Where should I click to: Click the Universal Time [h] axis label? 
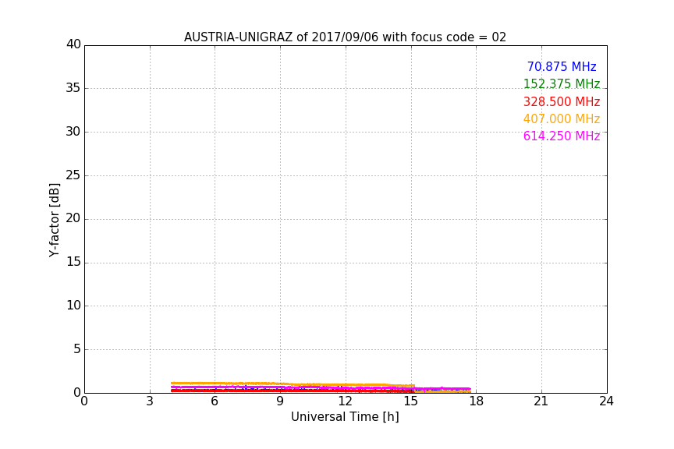[345, 417]
